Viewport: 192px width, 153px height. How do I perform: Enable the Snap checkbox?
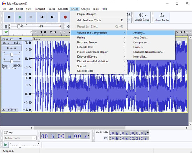coord(5,132)
